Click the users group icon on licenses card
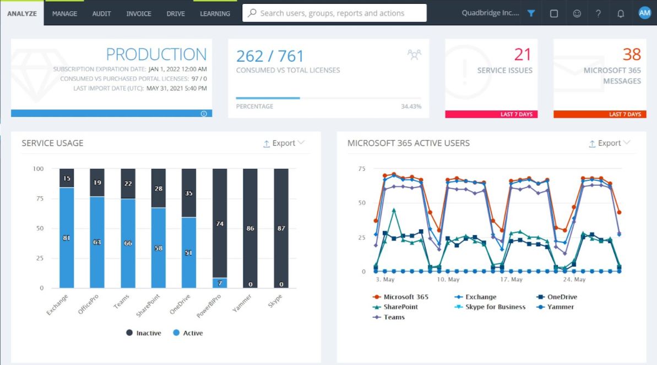Image resolution: width=657 pixels, height=365 pixels. [x=414, y=54]
